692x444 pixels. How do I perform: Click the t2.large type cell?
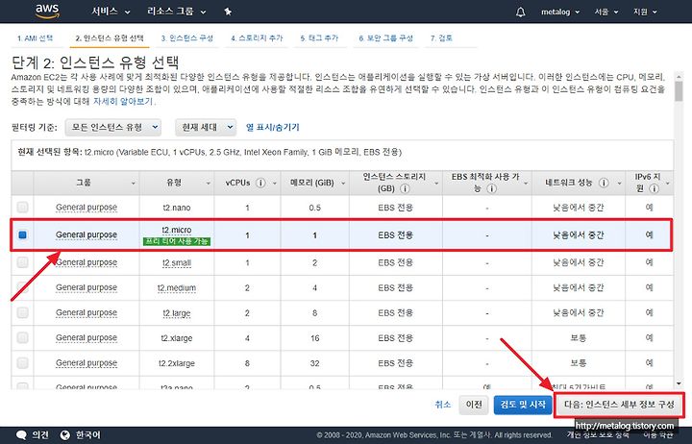(177, 313)
